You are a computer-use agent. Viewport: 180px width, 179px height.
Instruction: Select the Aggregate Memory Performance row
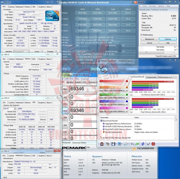(118, 124)
